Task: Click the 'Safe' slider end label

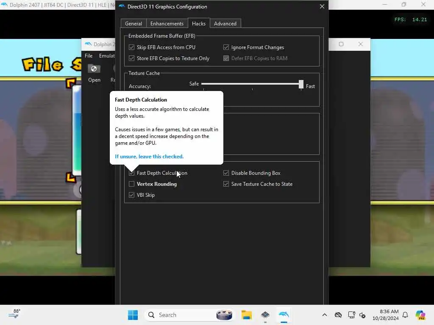Action: tap(194, 84)
